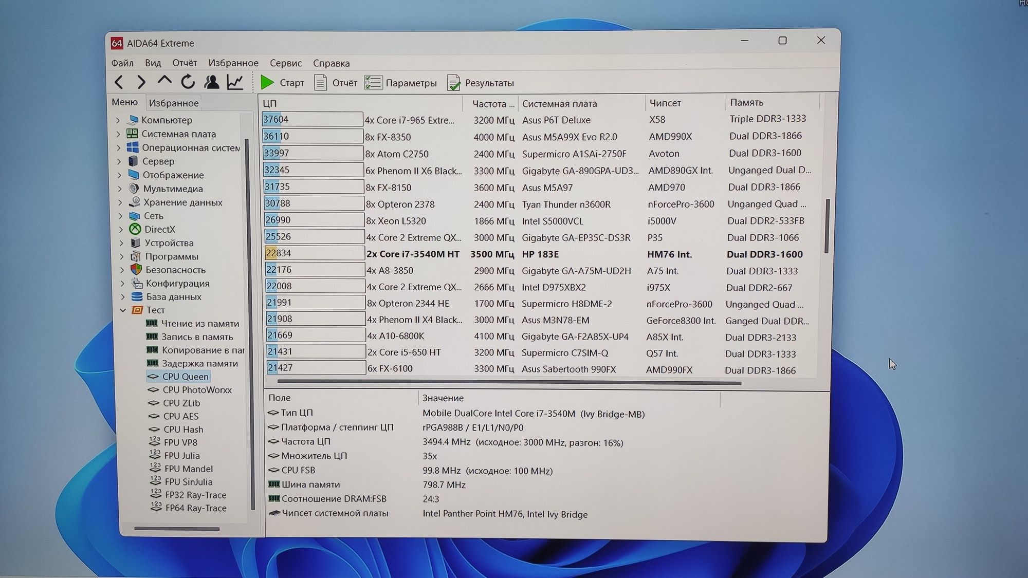This screenshot has width=1028, height=578.
Task: Click the Refresh icon in toolbar
Action: tap(188, 82)
